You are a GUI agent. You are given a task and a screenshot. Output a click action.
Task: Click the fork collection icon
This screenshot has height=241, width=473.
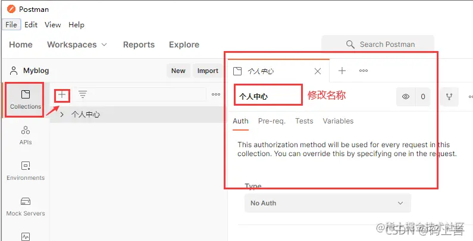click(x=449, y=97)
